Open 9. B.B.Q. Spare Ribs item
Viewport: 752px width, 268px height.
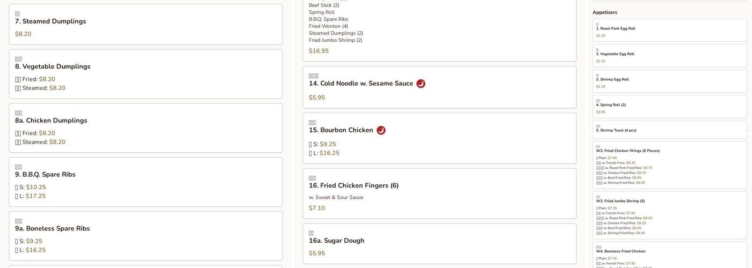tap(45, 175)
